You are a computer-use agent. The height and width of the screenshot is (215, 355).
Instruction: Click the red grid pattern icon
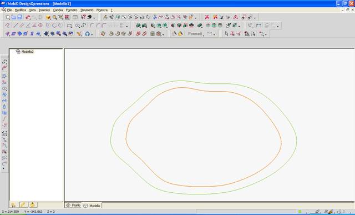coord(67,17)
